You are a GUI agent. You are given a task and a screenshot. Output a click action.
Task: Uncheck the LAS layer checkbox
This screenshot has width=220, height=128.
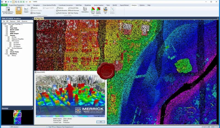point(7,26)
